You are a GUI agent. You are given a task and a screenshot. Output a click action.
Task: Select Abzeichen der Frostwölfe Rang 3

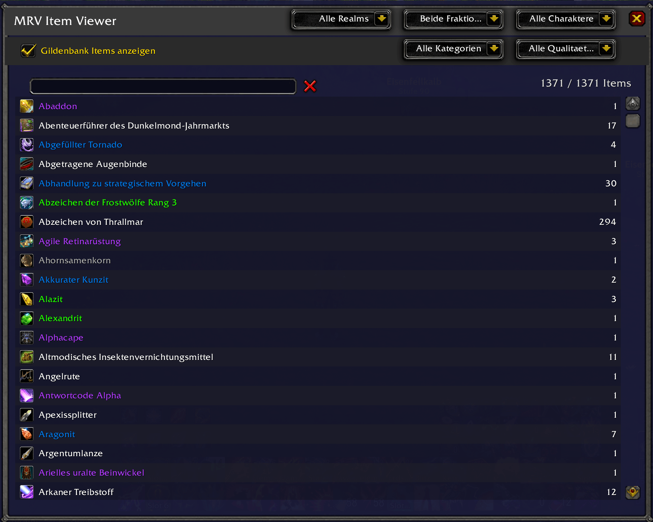pos(108,203)
